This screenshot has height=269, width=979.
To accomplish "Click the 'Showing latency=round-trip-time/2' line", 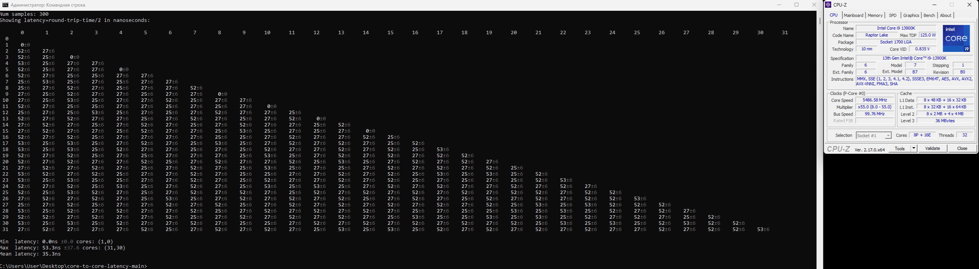I will [75, 20].
